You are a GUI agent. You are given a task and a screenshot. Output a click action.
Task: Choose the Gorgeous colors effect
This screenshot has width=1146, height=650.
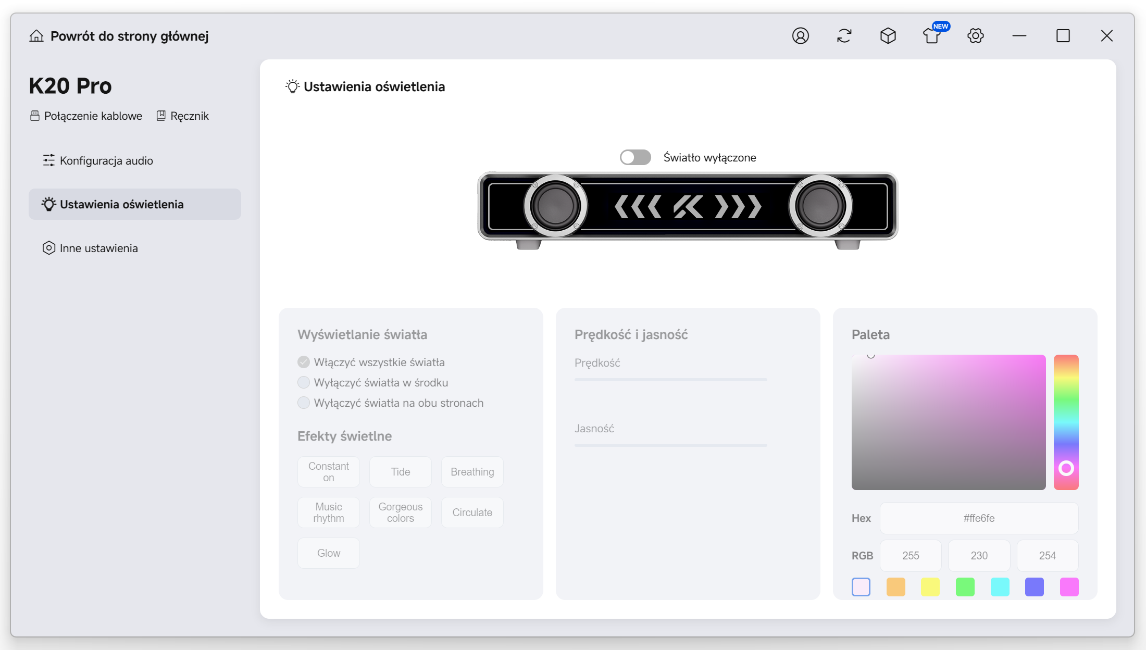[x=401, y=512]
